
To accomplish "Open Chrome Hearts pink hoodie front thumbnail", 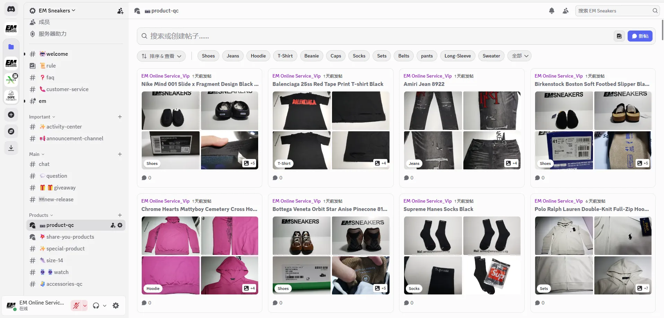I will click(171, 236).
